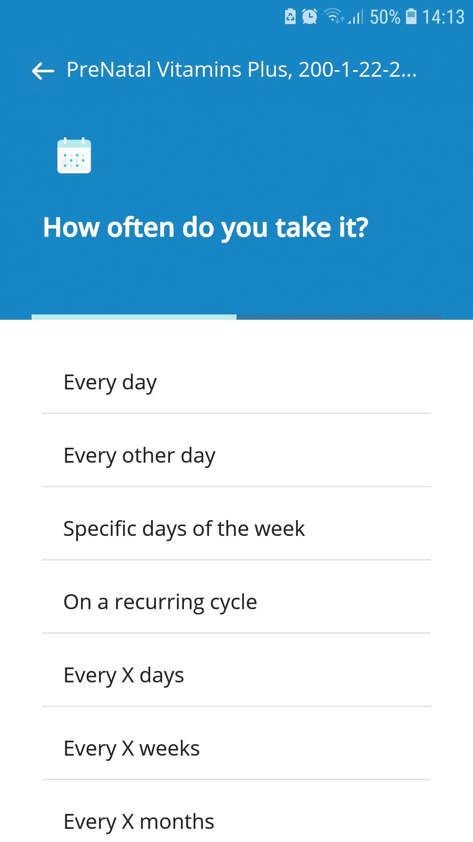473x842 pixels.
Task: Tap the 50% battery percentage text
Action: (385, 17)
